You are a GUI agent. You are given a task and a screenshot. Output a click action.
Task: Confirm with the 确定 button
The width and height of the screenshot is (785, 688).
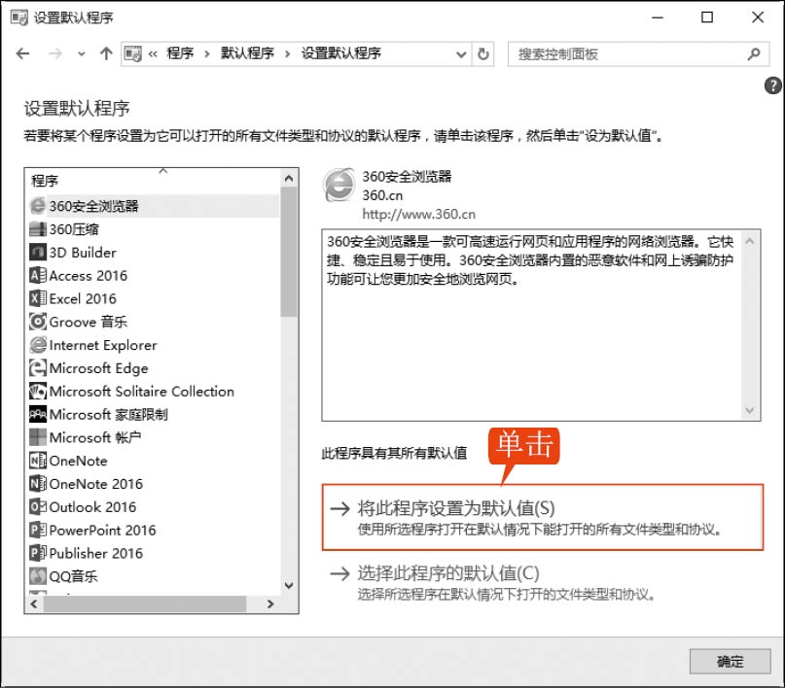(730, 662)
